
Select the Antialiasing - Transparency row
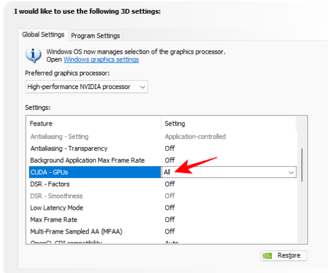point(162,149)
